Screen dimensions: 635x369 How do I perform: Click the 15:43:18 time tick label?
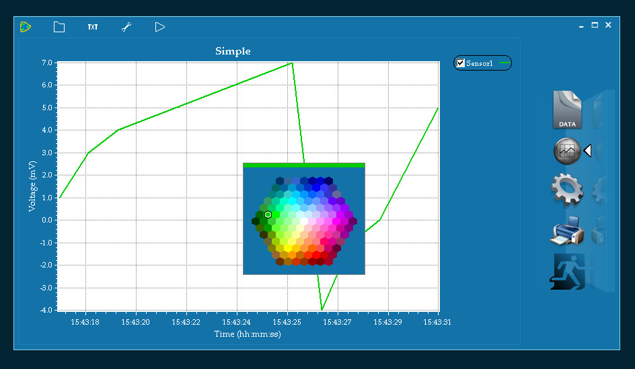[85, 322]
